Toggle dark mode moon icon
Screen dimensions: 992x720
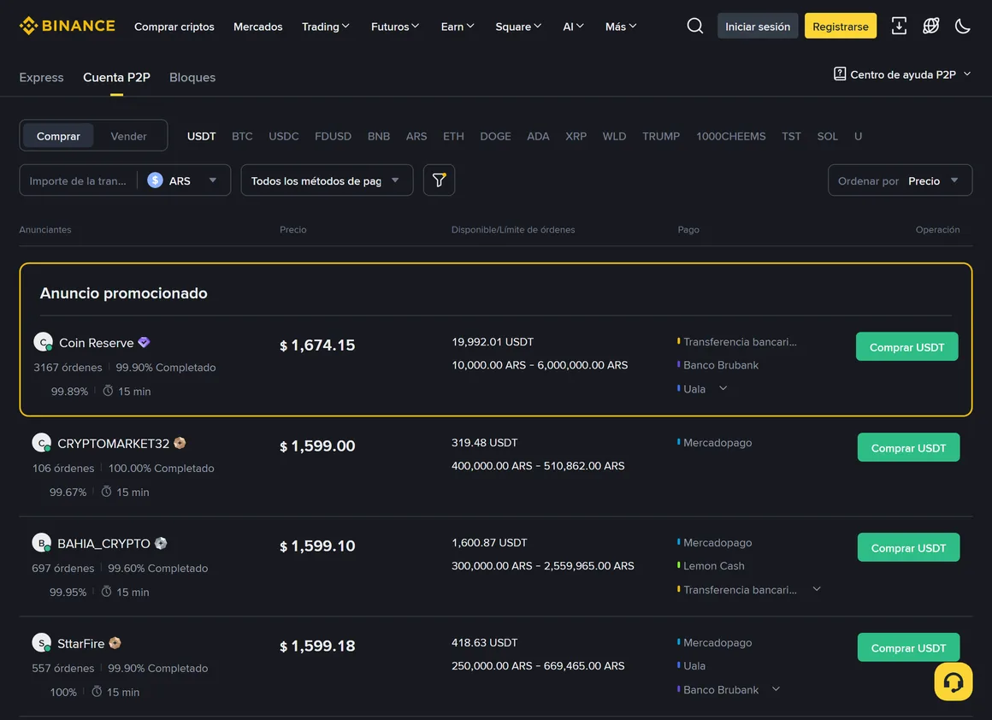point(962,26)
